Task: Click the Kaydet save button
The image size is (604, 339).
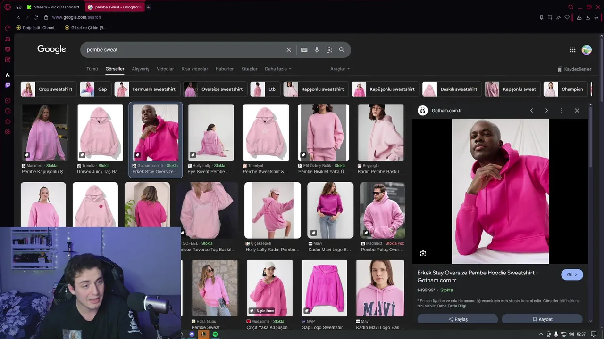Action: point(542,319)
